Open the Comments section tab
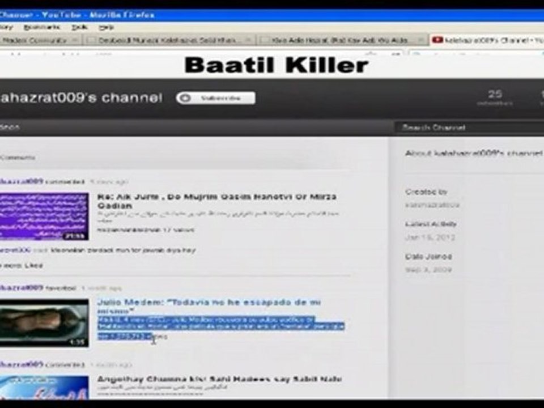 click(18, 158)
